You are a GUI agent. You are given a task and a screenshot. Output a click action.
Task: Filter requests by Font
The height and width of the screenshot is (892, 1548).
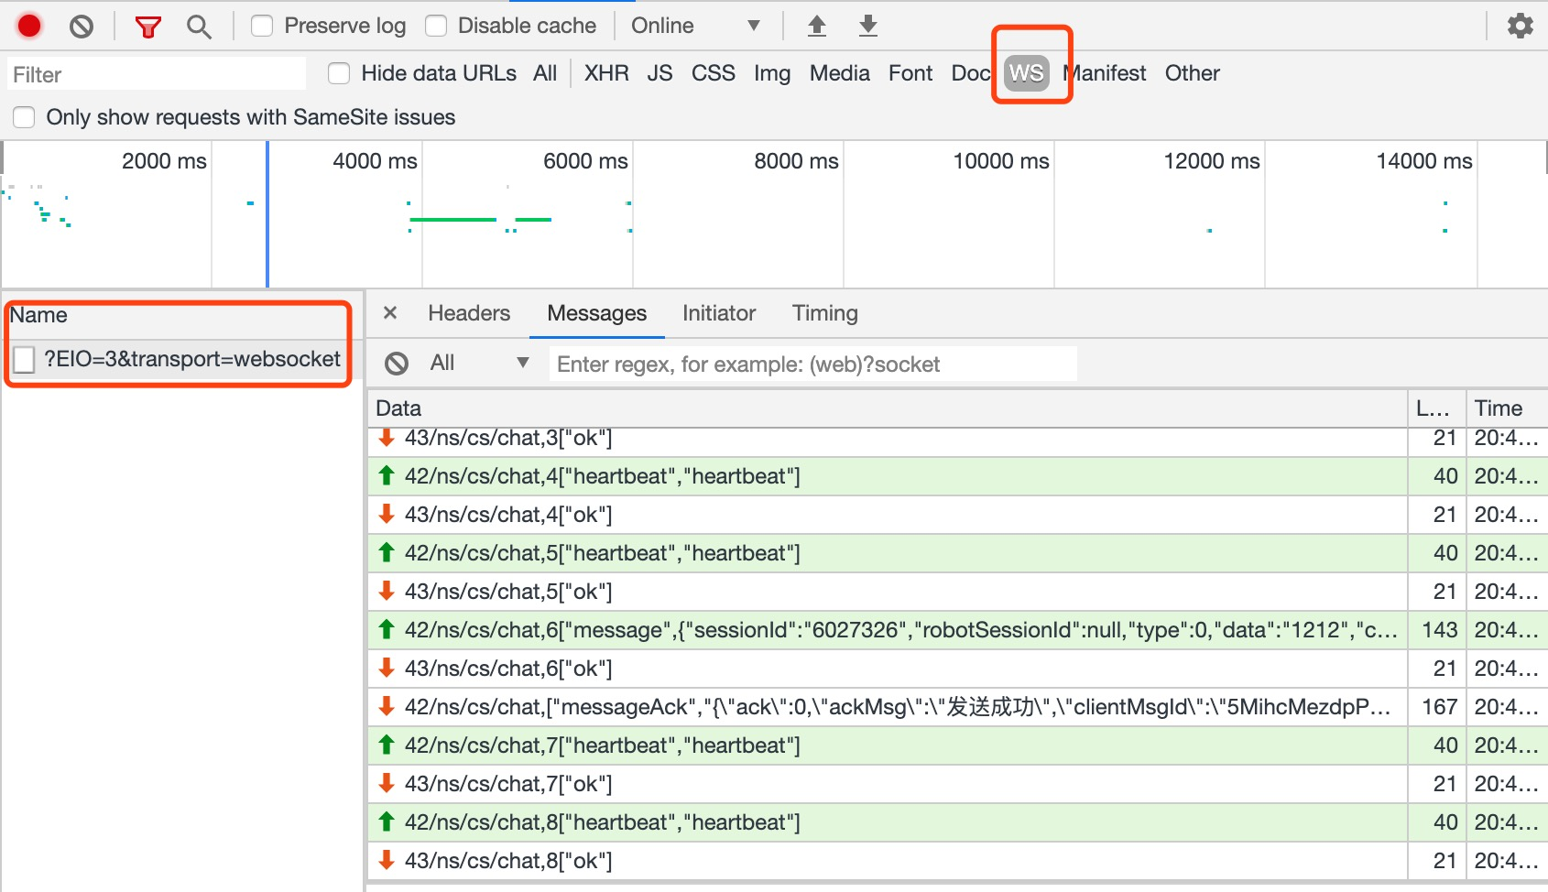tap(910, 73)
